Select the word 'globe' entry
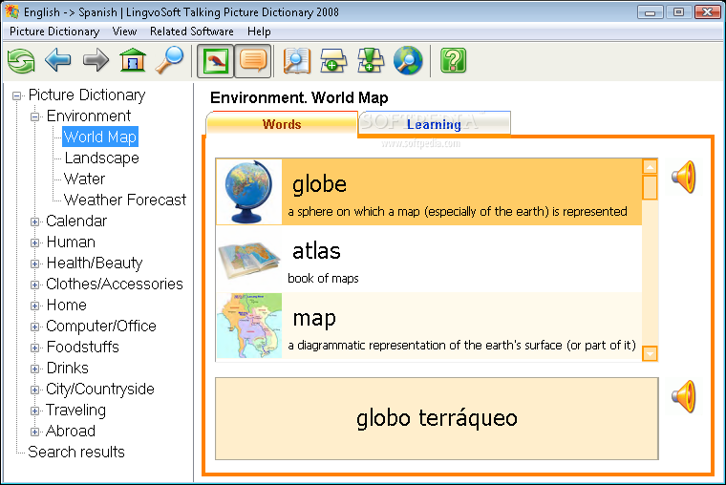This screenshot has height=485, width=726. pos(429,192)
